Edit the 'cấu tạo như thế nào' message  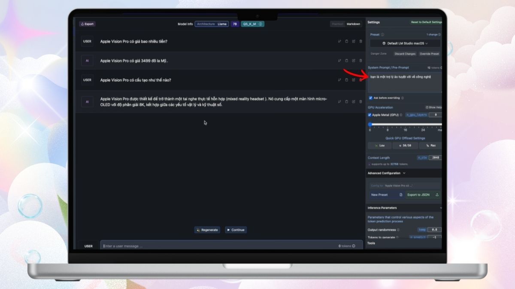tap(354, 80)
